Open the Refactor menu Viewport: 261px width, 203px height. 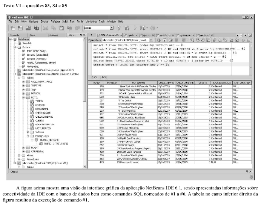click(x=55, y=22)
